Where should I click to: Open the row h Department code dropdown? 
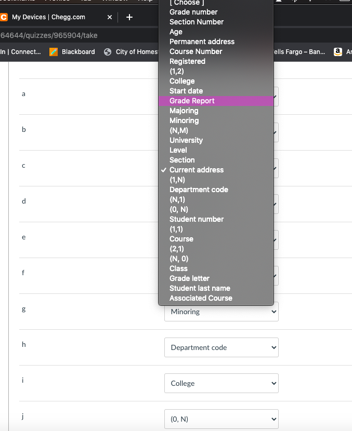pyautogui.click(x=221, y=347)
